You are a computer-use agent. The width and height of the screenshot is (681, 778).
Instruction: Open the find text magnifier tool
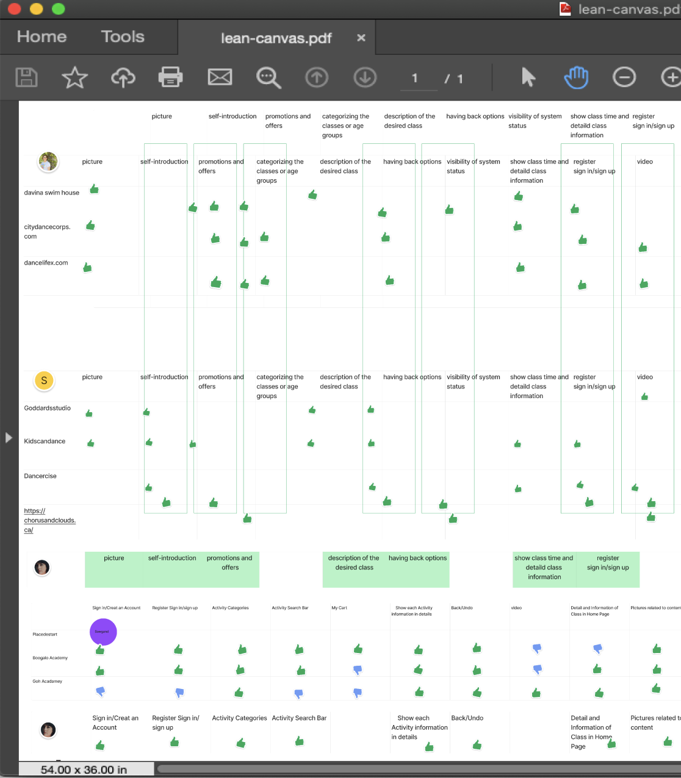pyautogui.click(x=268, y=77)
